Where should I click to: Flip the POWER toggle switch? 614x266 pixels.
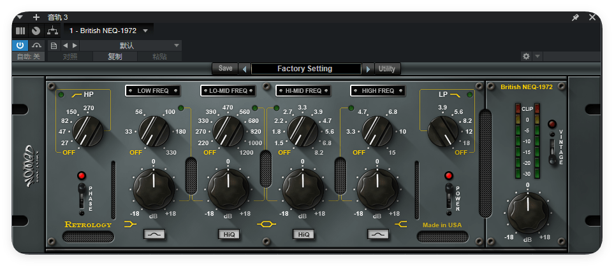[449, 196]
